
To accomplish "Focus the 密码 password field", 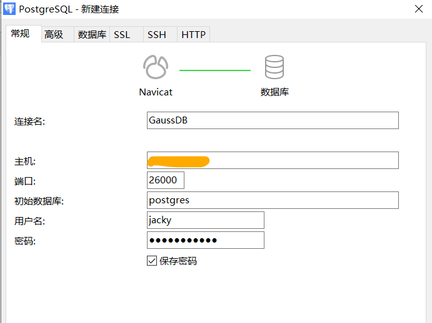I will tap(205, 240).
